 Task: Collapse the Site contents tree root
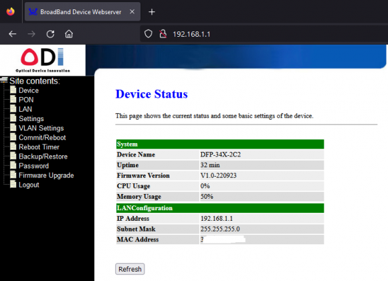(x=4, y=80)
